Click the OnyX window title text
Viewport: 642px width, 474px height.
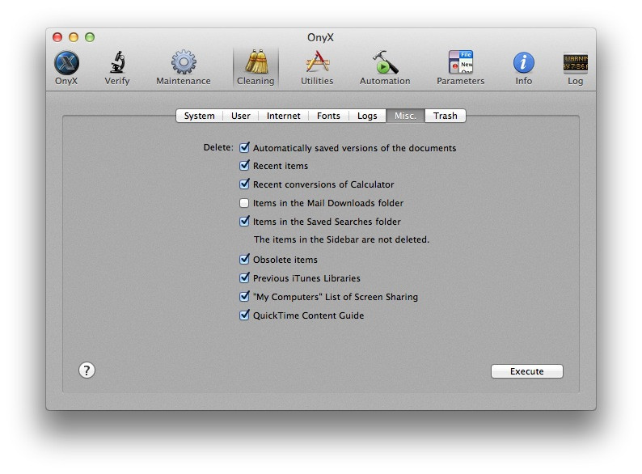pos(320,37)
